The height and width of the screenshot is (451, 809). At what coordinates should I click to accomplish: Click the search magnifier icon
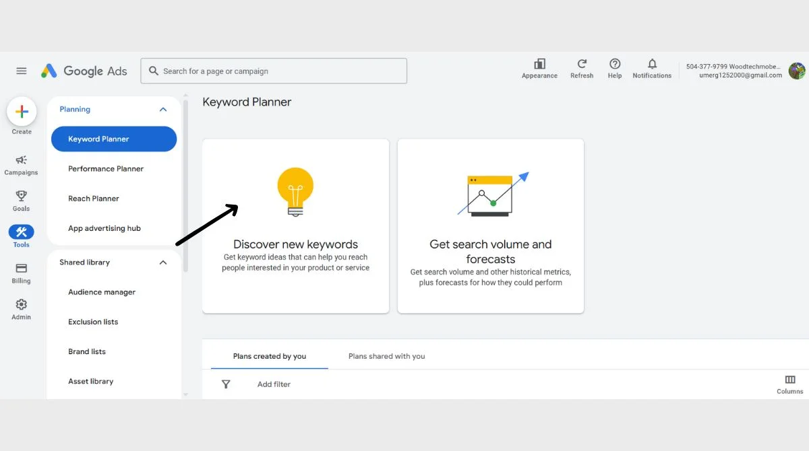pos(154,71)
